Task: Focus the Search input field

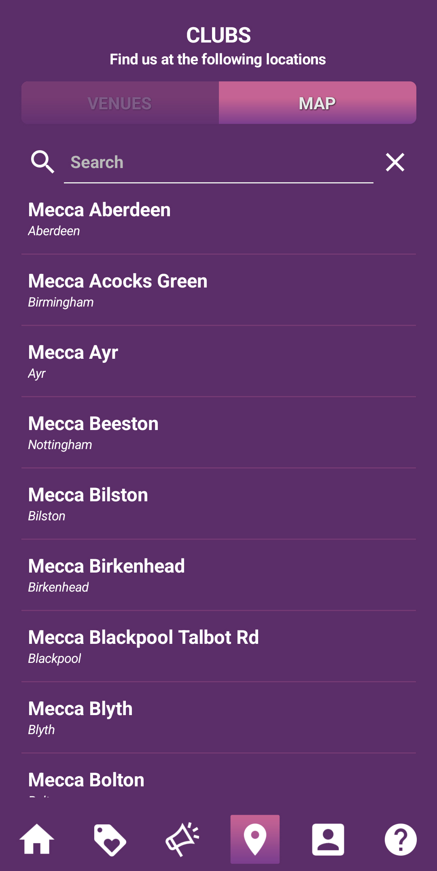Action: pyautogui.click(x=218, y=163)
